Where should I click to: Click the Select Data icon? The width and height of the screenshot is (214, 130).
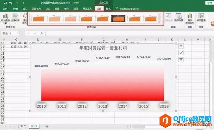[179, 16]
